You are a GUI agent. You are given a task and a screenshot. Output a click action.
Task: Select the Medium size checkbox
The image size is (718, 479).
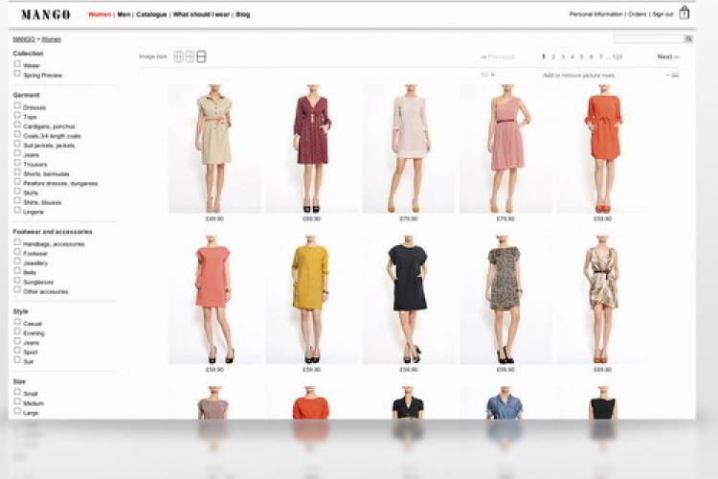point(17,402)
